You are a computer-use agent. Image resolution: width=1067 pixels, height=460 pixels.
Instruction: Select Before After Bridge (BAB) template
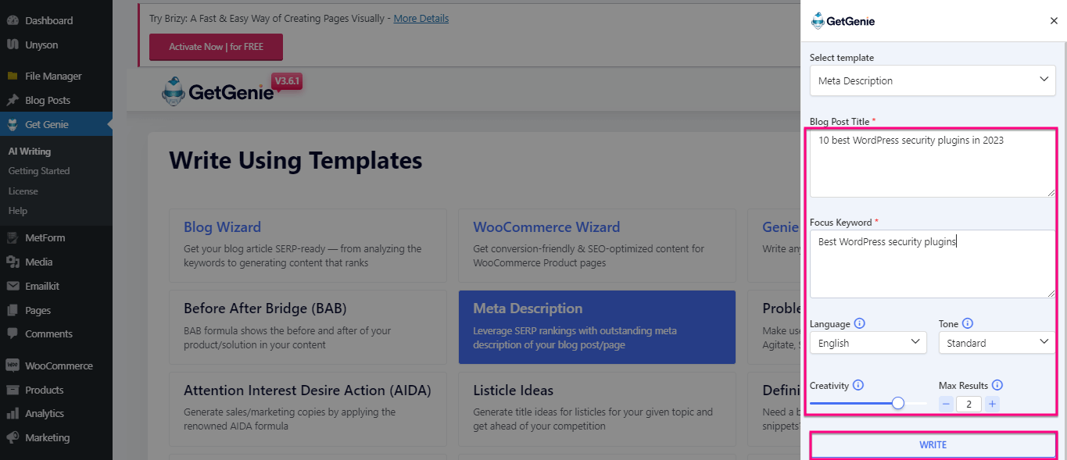(x=308, y=327)
